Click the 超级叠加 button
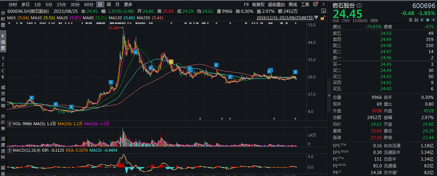 tap(277, 5)
